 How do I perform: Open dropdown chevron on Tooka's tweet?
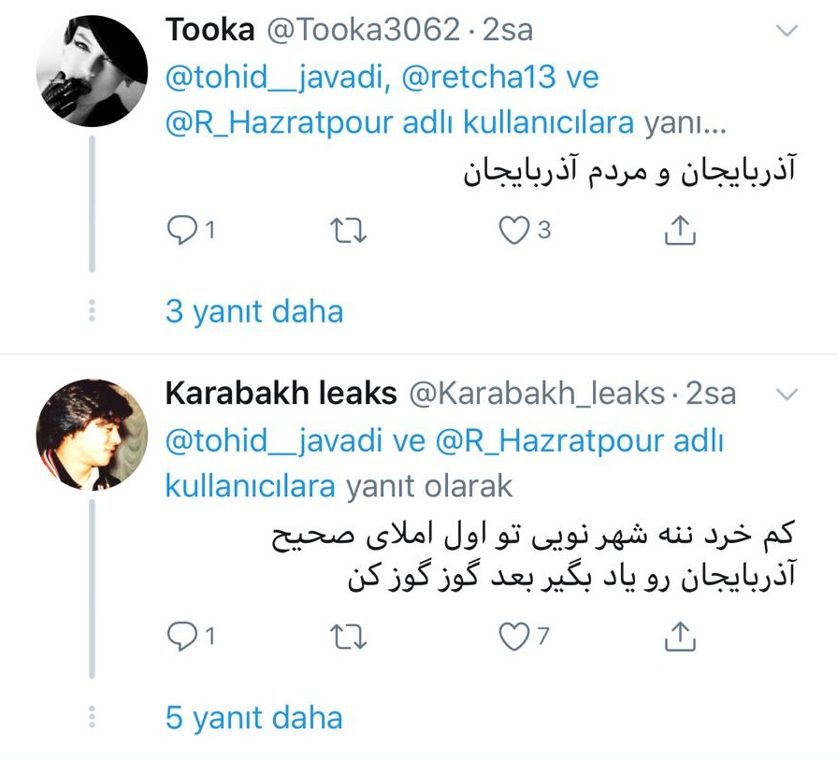click(787, 31)
